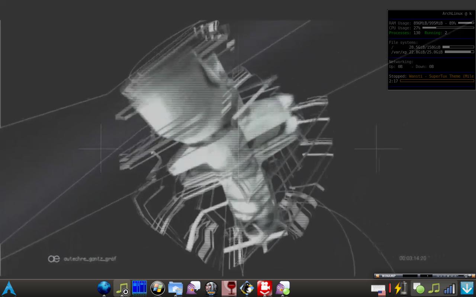This screenshot has width=476, height=297.
Task: Click the "RAM Usage:" label
Action: coord(400,23)
